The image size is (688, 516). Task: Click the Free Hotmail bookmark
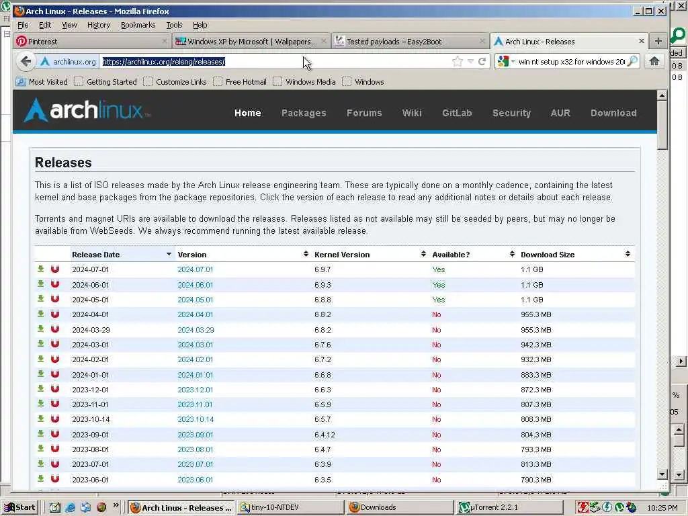(x=240, y=81)
